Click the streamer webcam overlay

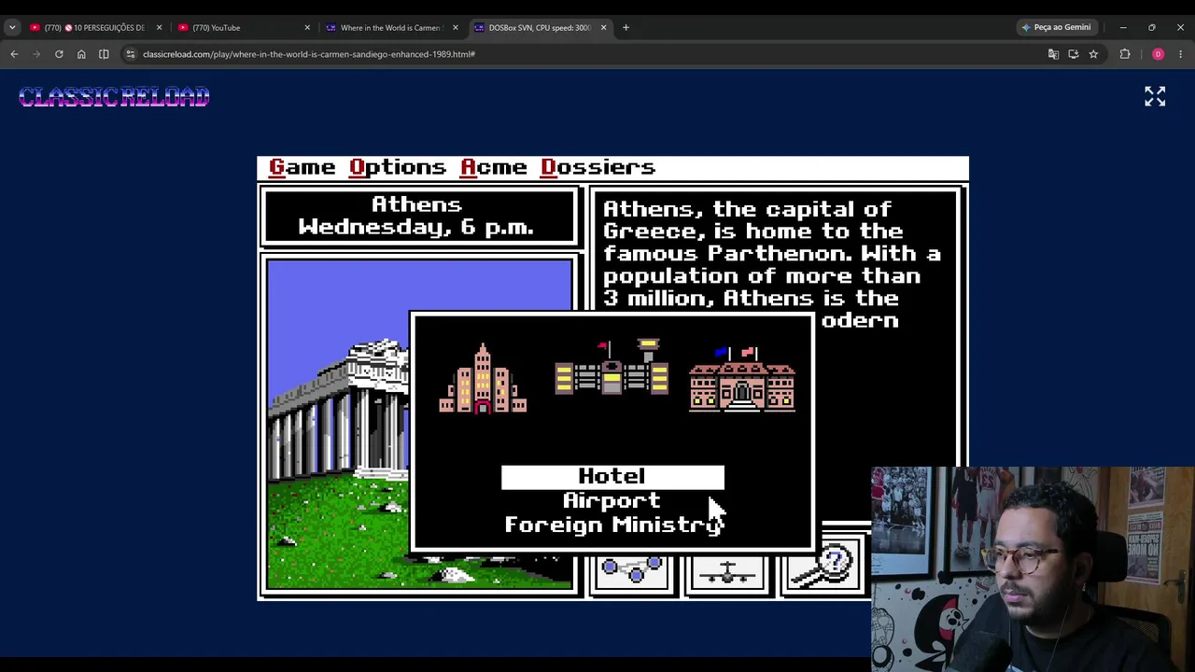1033,569
